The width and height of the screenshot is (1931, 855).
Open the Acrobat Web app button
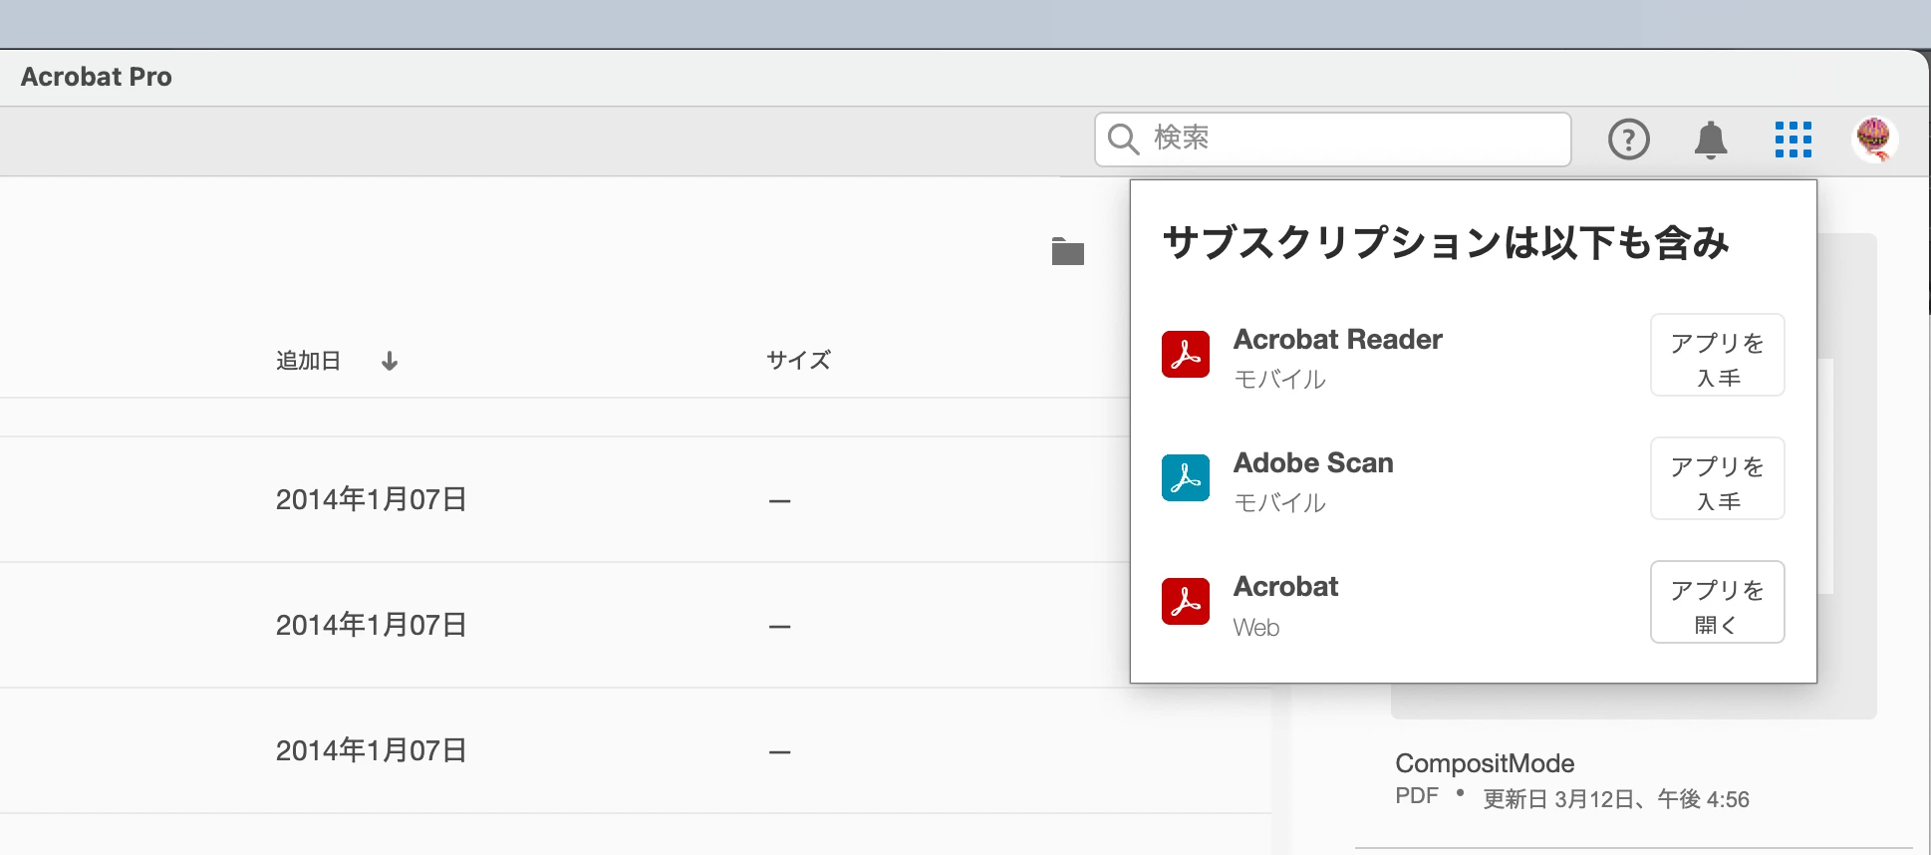pyautogui.click(x=1718, y=602)
